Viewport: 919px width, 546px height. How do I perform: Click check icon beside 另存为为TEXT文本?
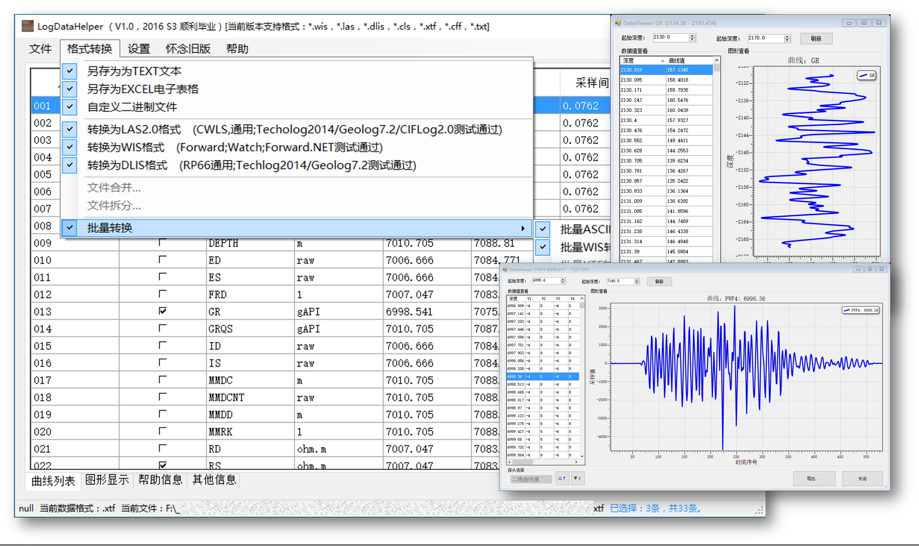pos(70,71)
